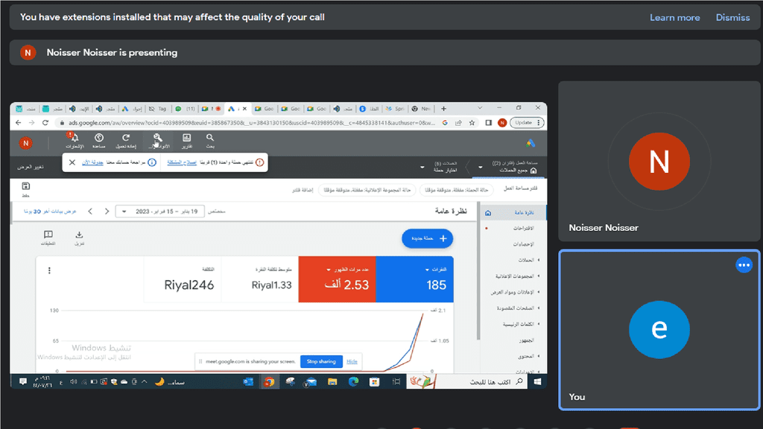Click the save filter icon

point(26,186)
